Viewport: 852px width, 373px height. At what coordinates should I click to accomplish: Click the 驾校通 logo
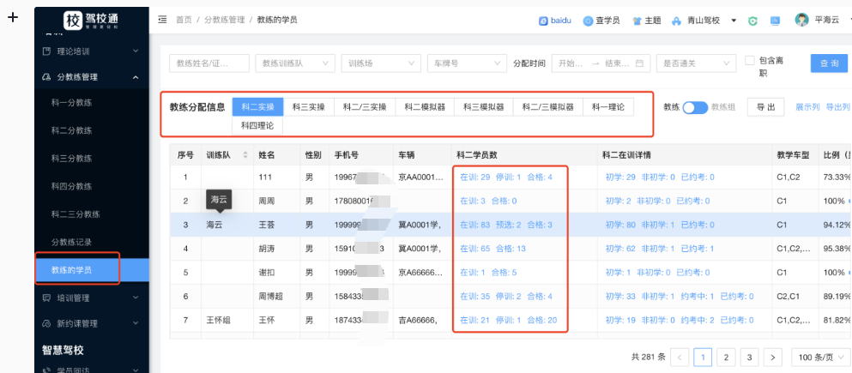pyautogui.click(x=91, y=21)
